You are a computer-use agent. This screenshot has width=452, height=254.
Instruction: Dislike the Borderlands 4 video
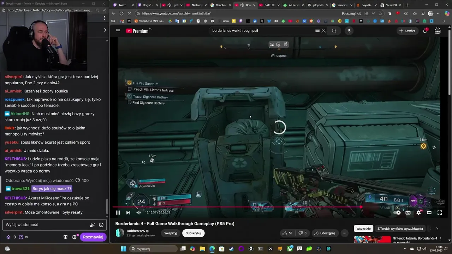pyautogui.click(x=303, y=233)
